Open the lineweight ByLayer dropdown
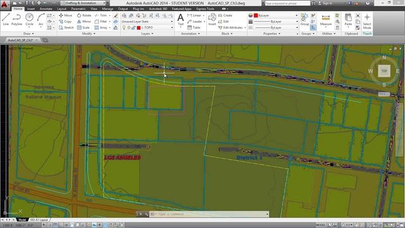Viewport: 405px width, 228px height. click(x=276, y=22)
